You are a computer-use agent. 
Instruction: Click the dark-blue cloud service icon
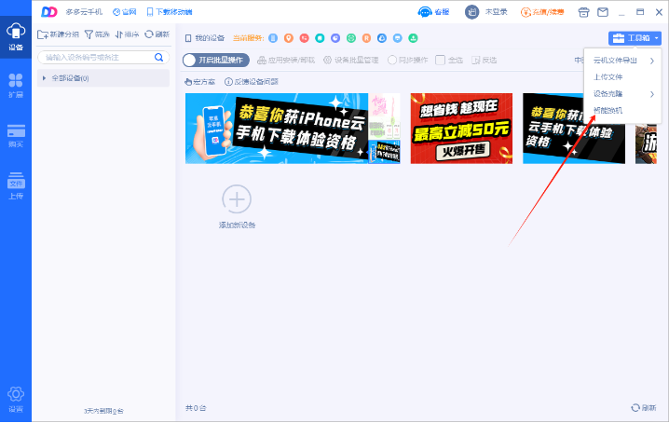pos(382,38)
